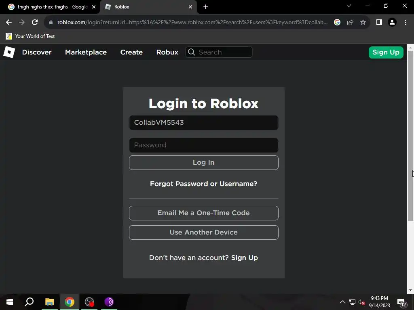The width and height of the screenshot is (414, 310).
Task: Open the Chrome profile menu
Action: [392, 23]
